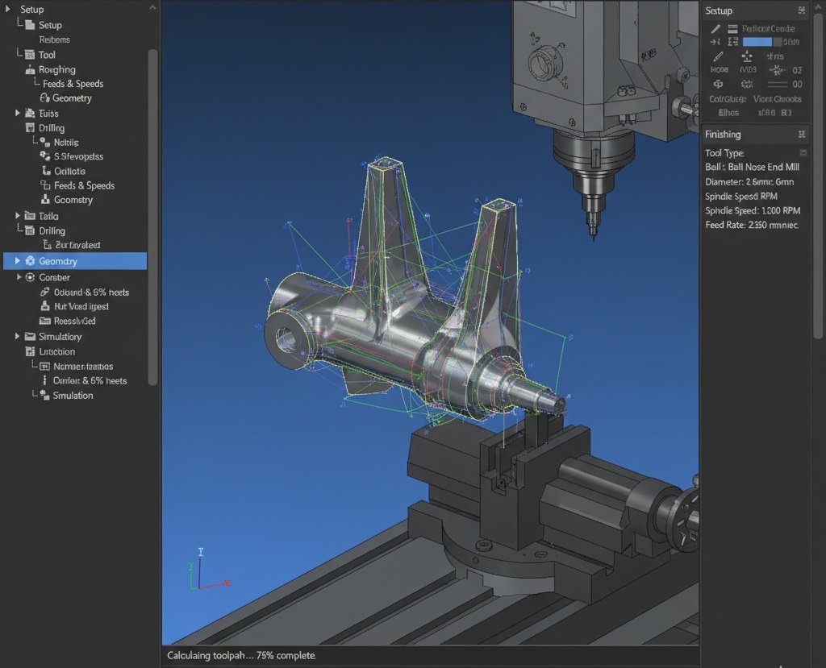The width and height of the screenshot is (826, 668).
Task: Select Feeds & Speeds under Roughing
Action: click(x=73, y=84)
